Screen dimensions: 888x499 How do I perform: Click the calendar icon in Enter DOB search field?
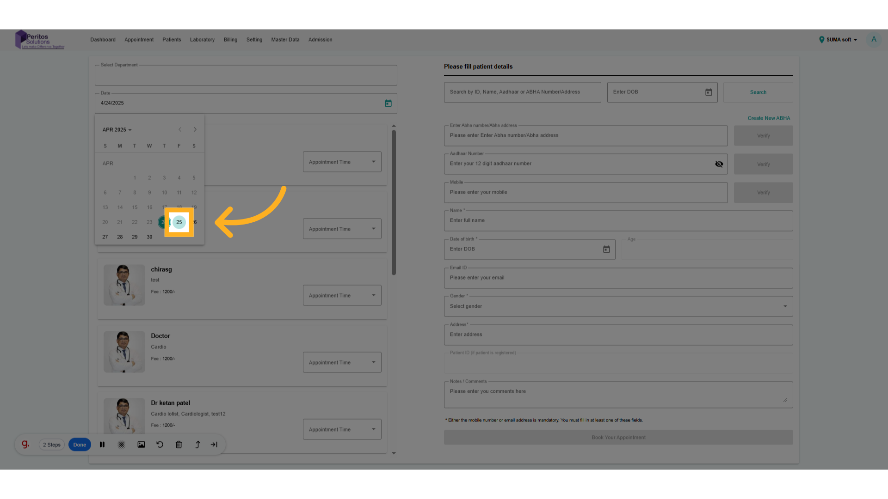coord(709,92)
